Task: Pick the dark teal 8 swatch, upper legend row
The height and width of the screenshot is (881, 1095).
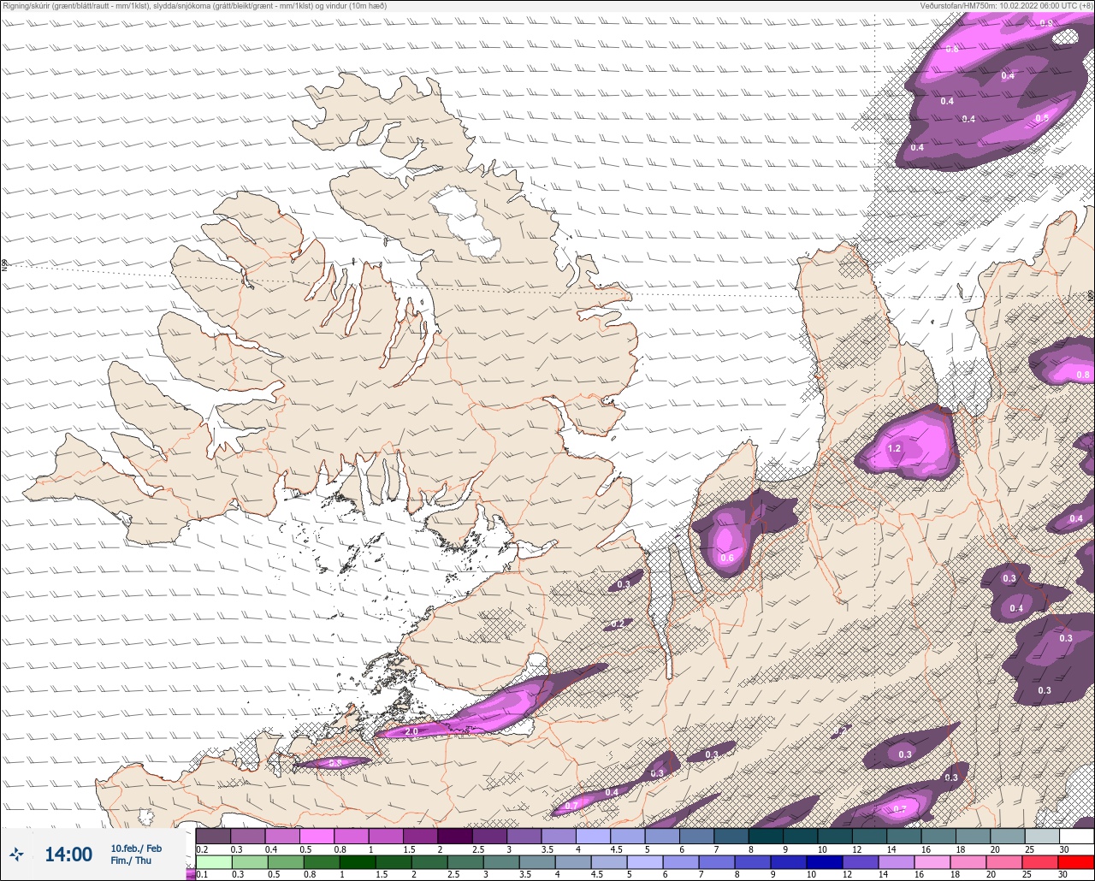Action: tap(766, 836)
